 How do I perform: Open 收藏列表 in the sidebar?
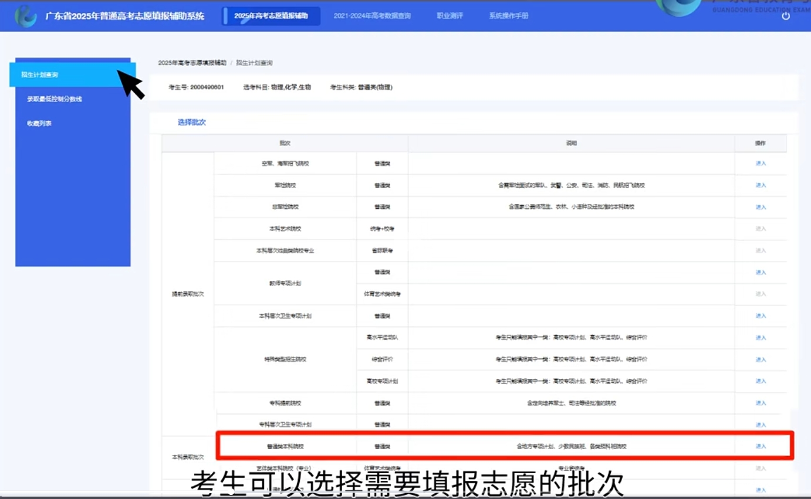coord(39,124)
